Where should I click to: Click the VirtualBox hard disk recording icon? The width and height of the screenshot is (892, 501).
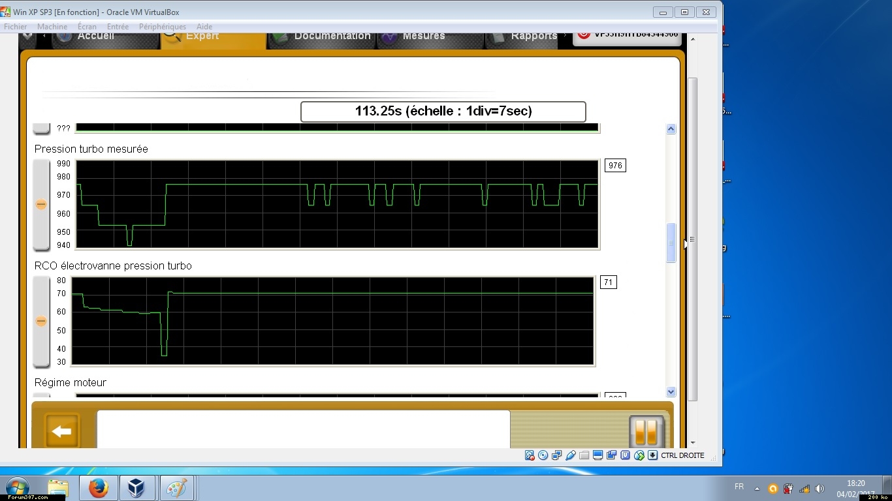(x=529, y=455)
